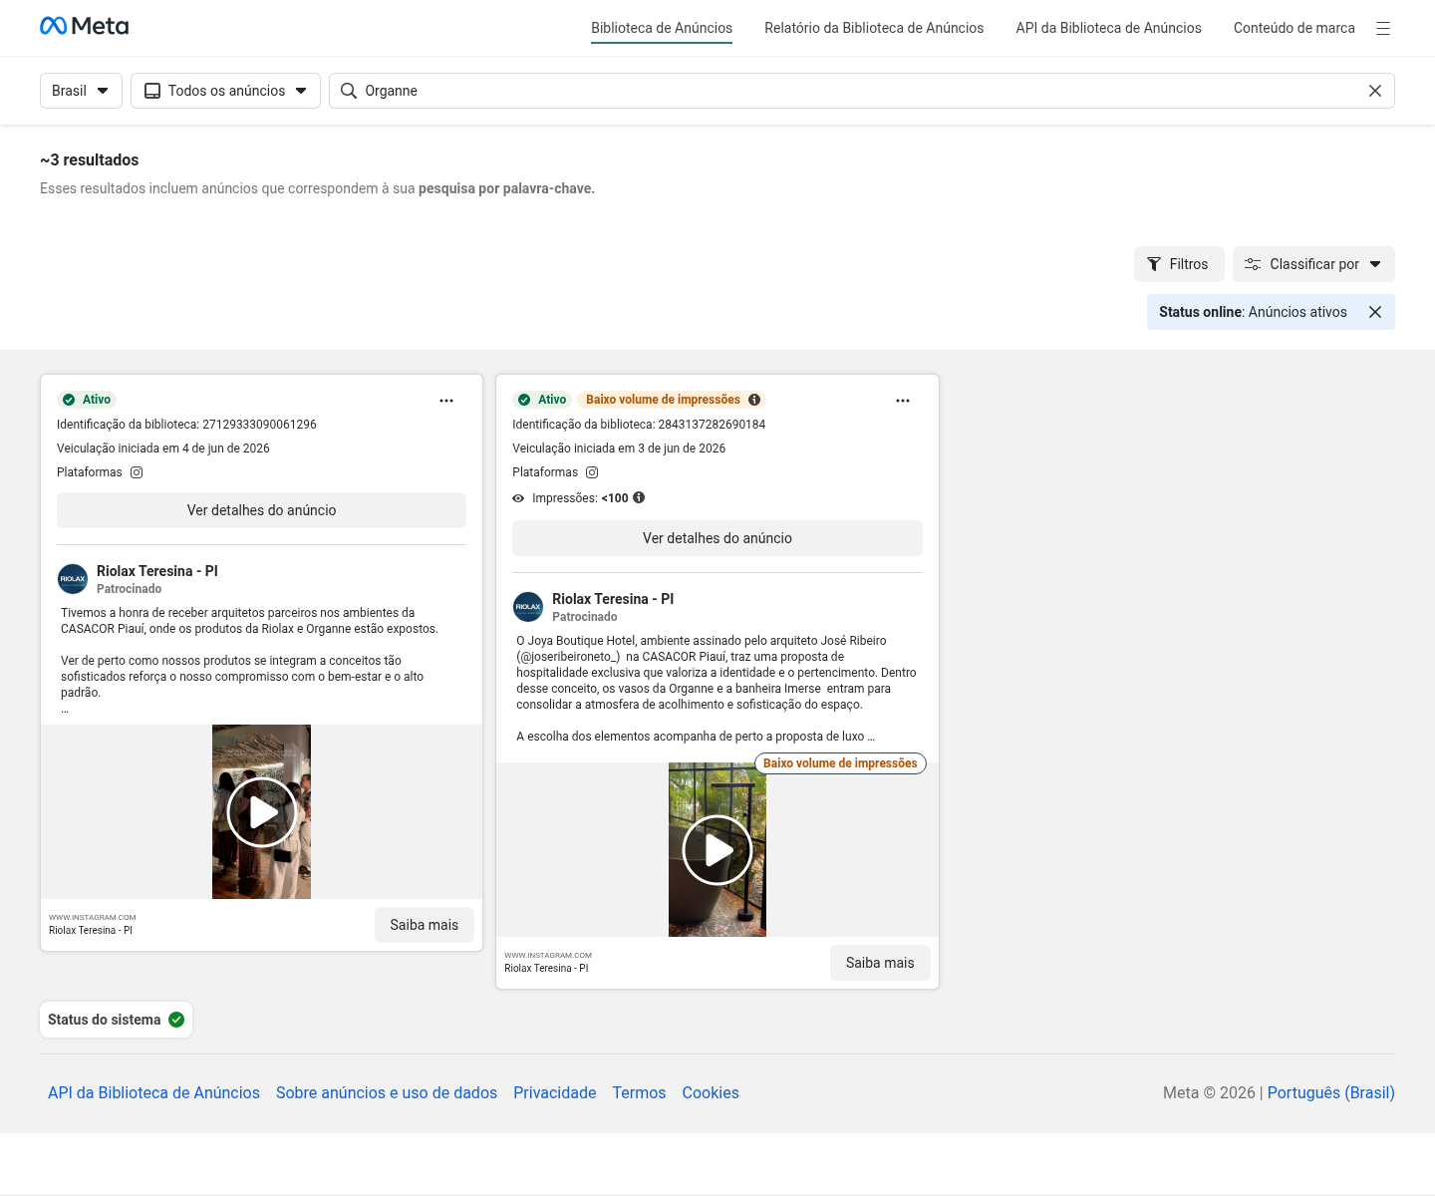Image resolution: width=1435 pixels, height=1196 pixels.
Task: Open Privacidade footer link
Action: 555,1092
